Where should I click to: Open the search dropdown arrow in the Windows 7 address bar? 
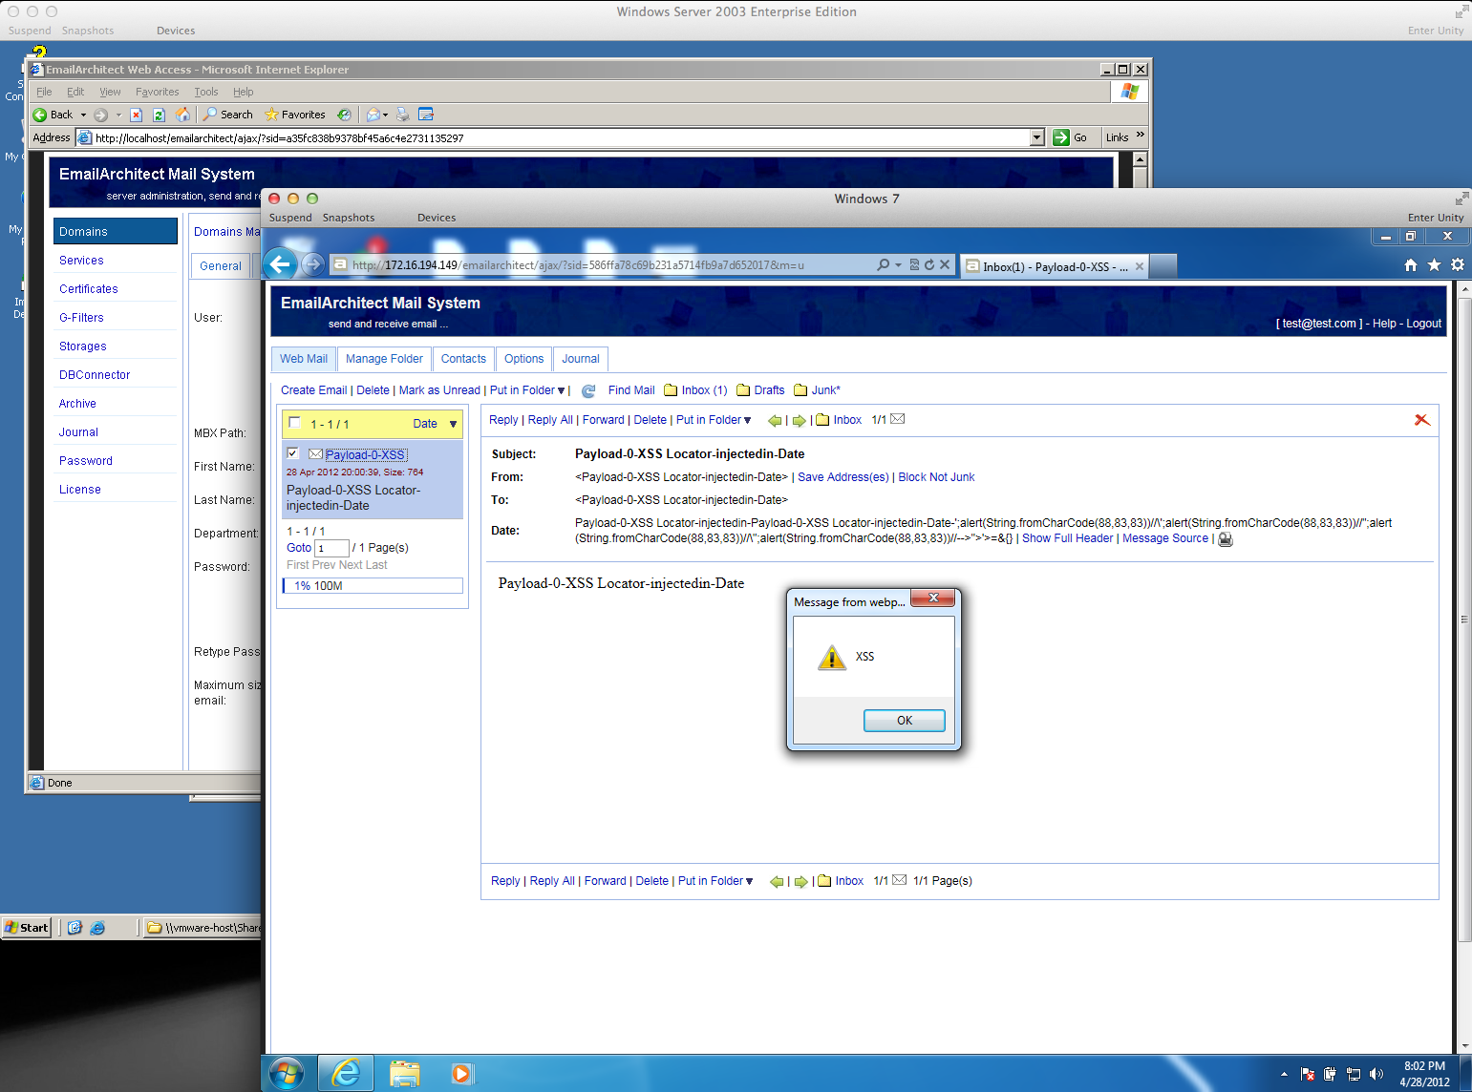(x=898, y=264)
